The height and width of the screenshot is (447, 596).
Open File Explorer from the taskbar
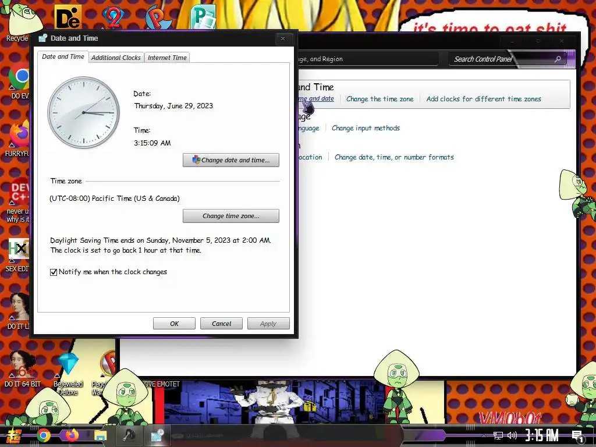100,435
